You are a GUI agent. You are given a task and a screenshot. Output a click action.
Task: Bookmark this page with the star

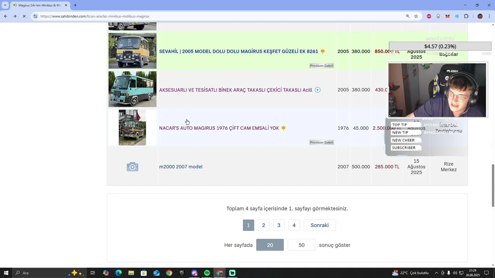416,16
